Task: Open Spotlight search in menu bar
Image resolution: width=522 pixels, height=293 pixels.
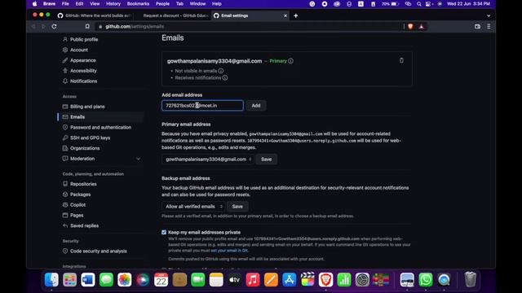Action: click(418, 4)
